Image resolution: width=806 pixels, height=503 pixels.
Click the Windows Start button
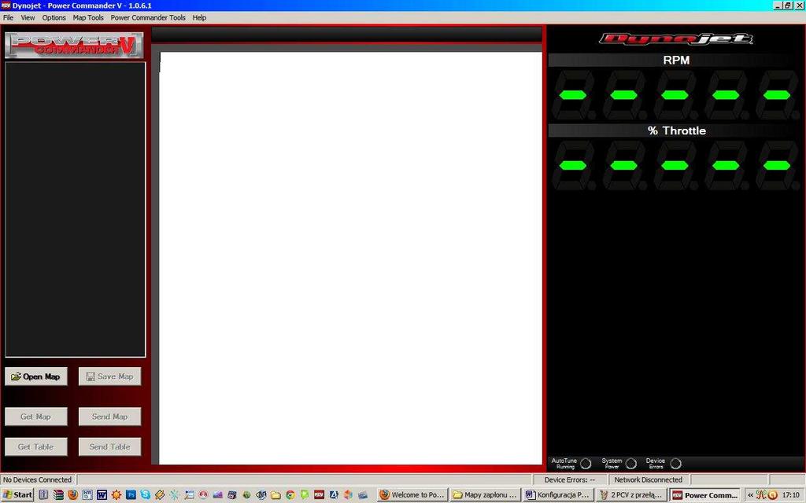coord(17,495)
